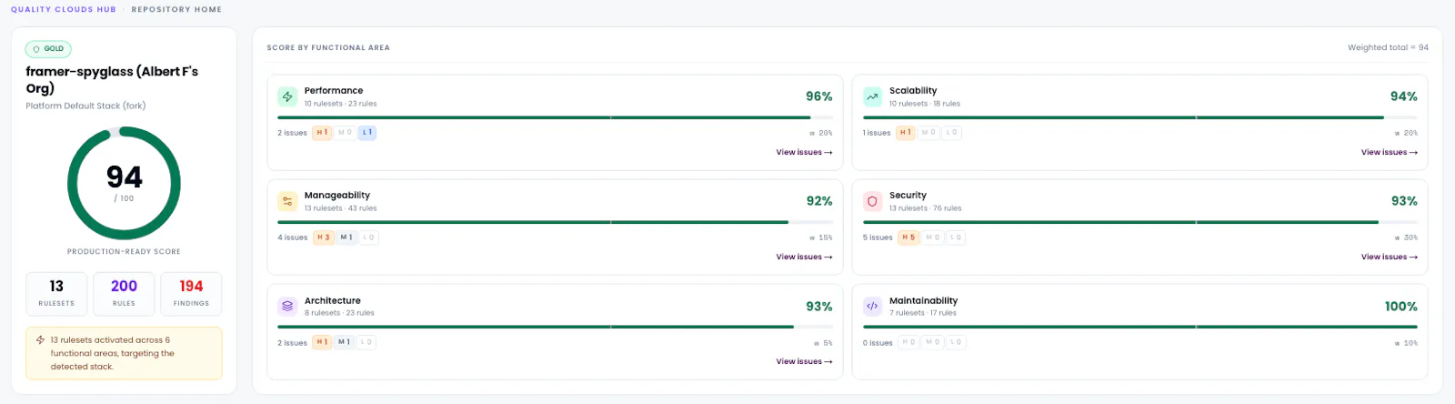Click the Maintainability code brackets icon
The image size is (1455, 404).
coord(873,306)
